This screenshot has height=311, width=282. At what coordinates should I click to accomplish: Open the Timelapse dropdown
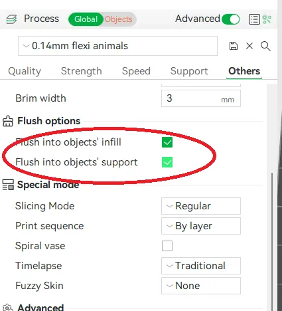click(x=201, y=266)
